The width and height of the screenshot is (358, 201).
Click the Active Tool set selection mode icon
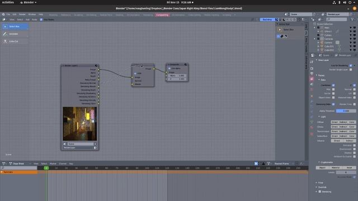[279, 36]
